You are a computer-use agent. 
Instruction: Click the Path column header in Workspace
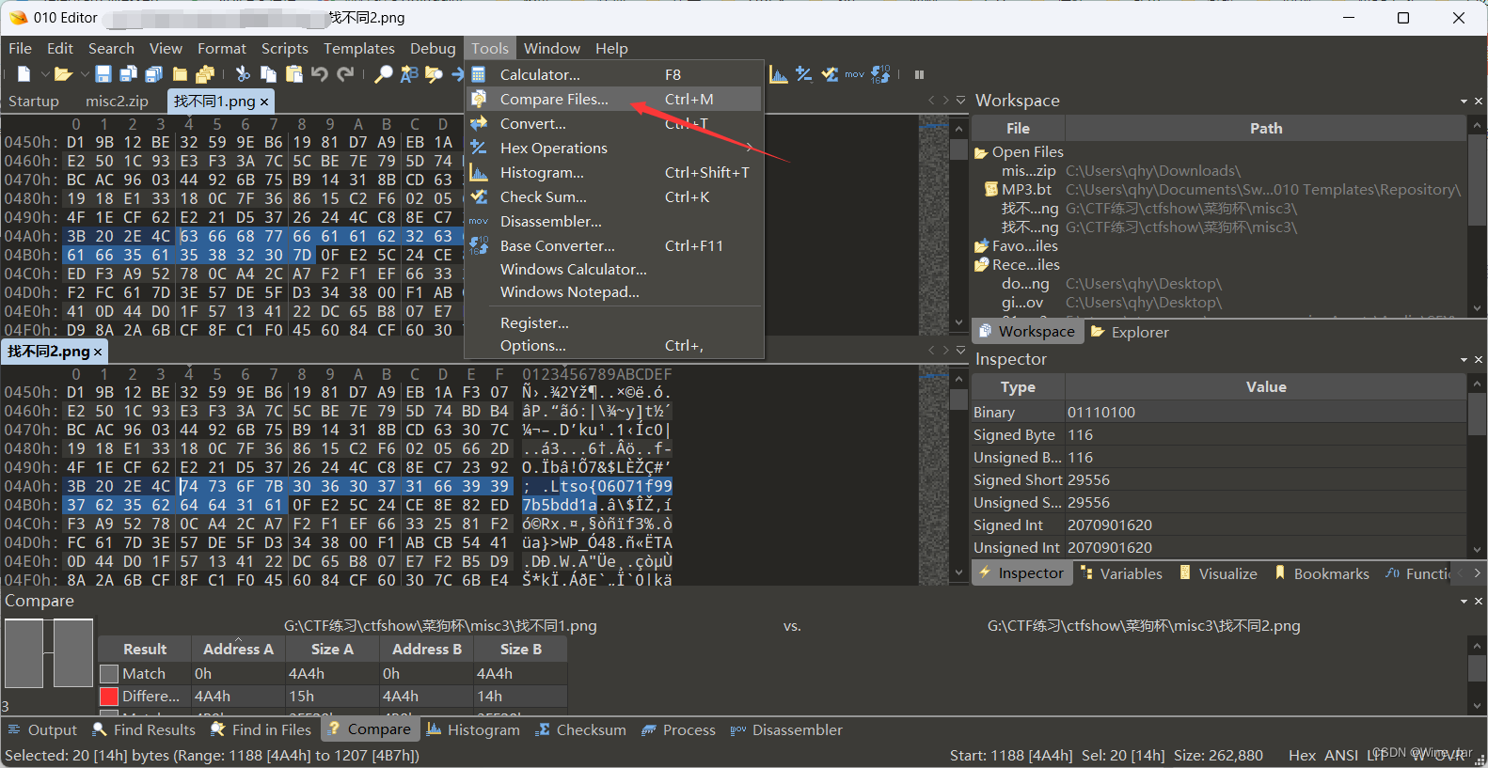point(1265,128)
